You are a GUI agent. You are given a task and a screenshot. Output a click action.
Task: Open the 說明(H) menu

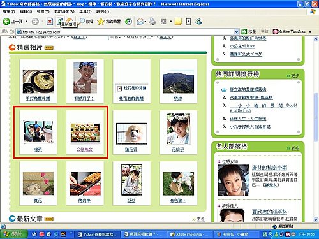[x=103, y=11]
